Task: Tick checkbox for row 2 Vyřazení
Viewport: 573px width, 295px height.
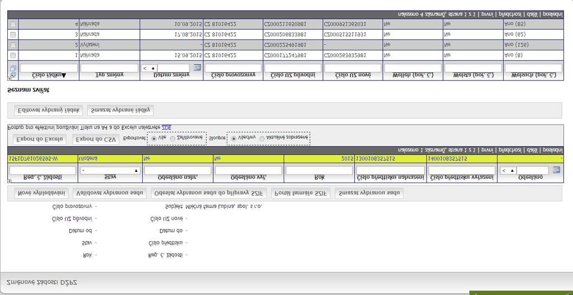Action: 13,45
